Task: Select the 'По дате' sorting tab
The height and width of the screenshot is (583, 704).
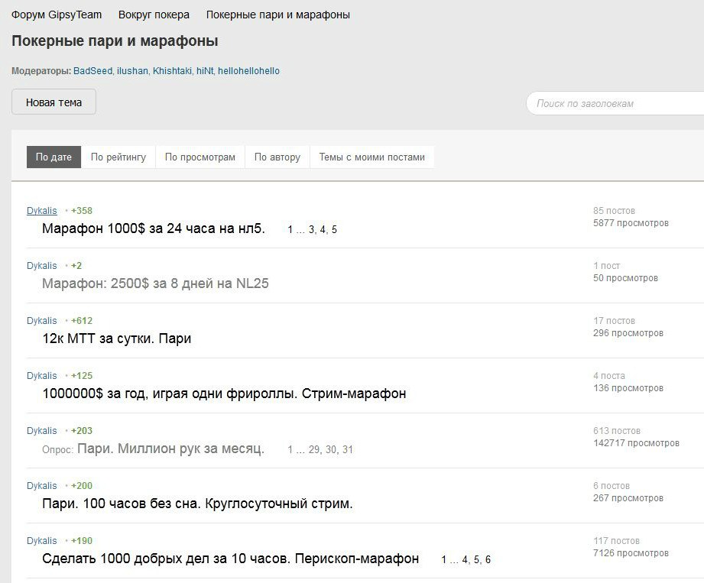Action: (x=54, y=157)
